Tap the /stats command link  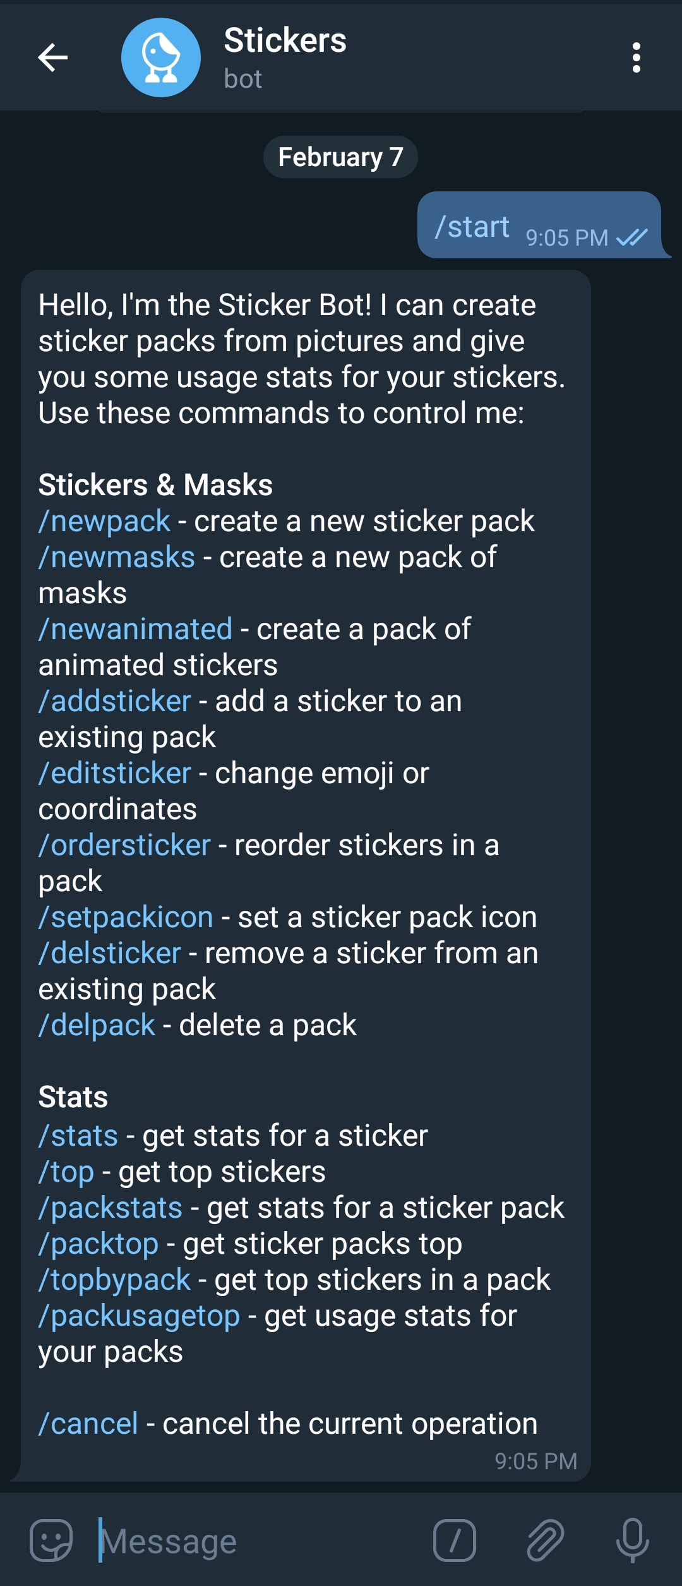[78, 1136]
